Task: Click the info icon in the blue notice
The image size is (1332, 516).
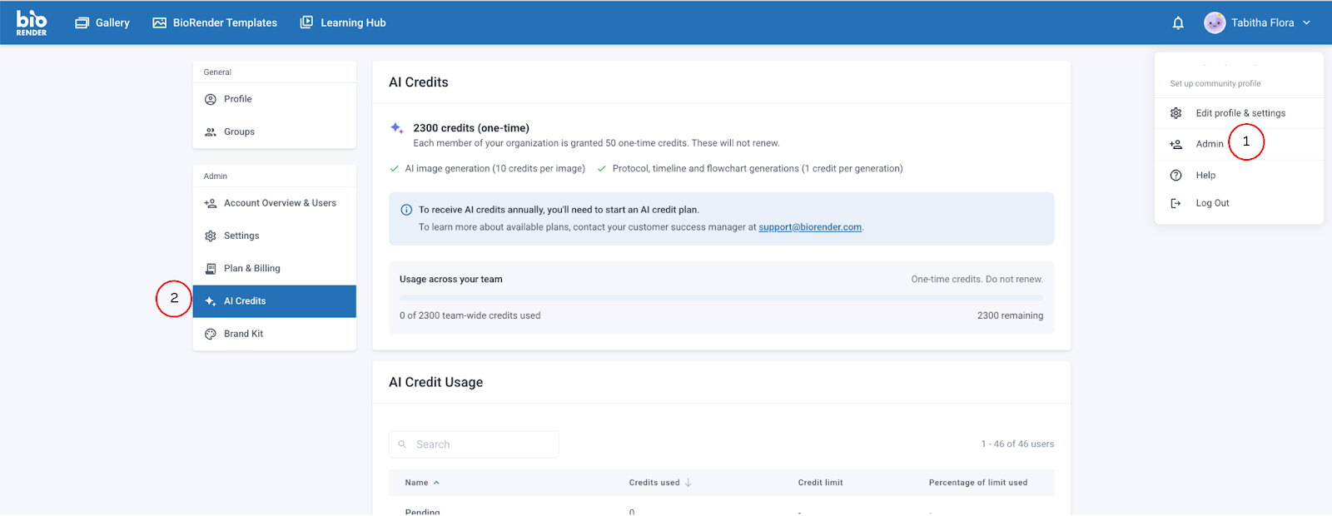Action: [x=406, y=210]
